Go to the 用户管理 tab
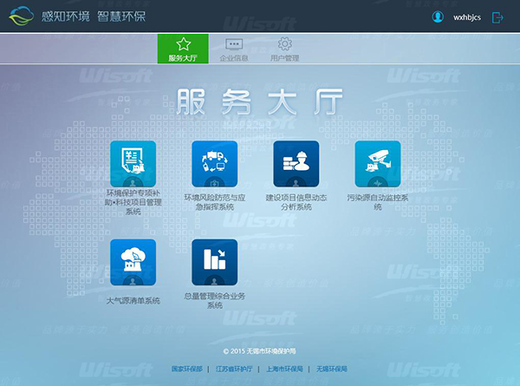The image size is (520, 386). [x=284, y=49]
